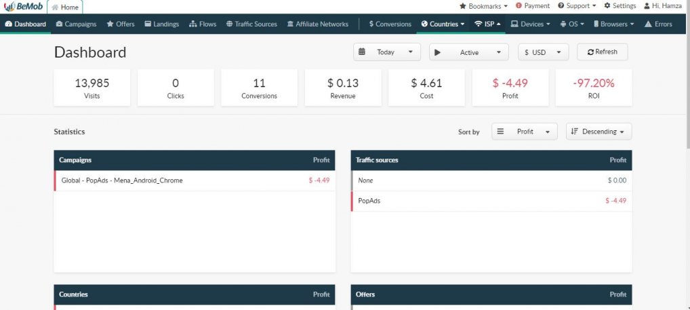Toggle the Descending sort order dropdown
Image resolution: width=690 pixels, height=310 pixels.
point(598,132)
